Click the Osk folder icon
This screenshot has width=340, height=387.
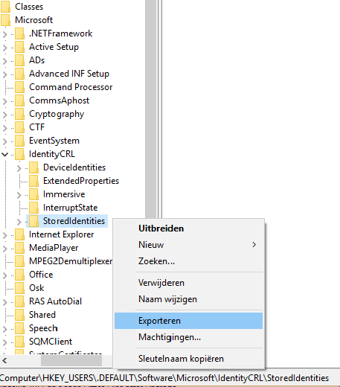(x=19, y=288)
